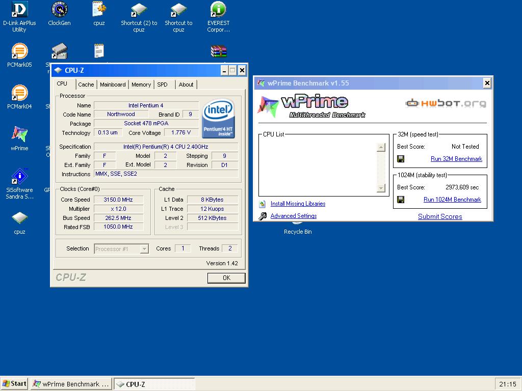Image resolution: width=522 pixels, height=391 pixels.
Task: Open the PCMark04 desktop icon
Action: [x=19, y=93]
